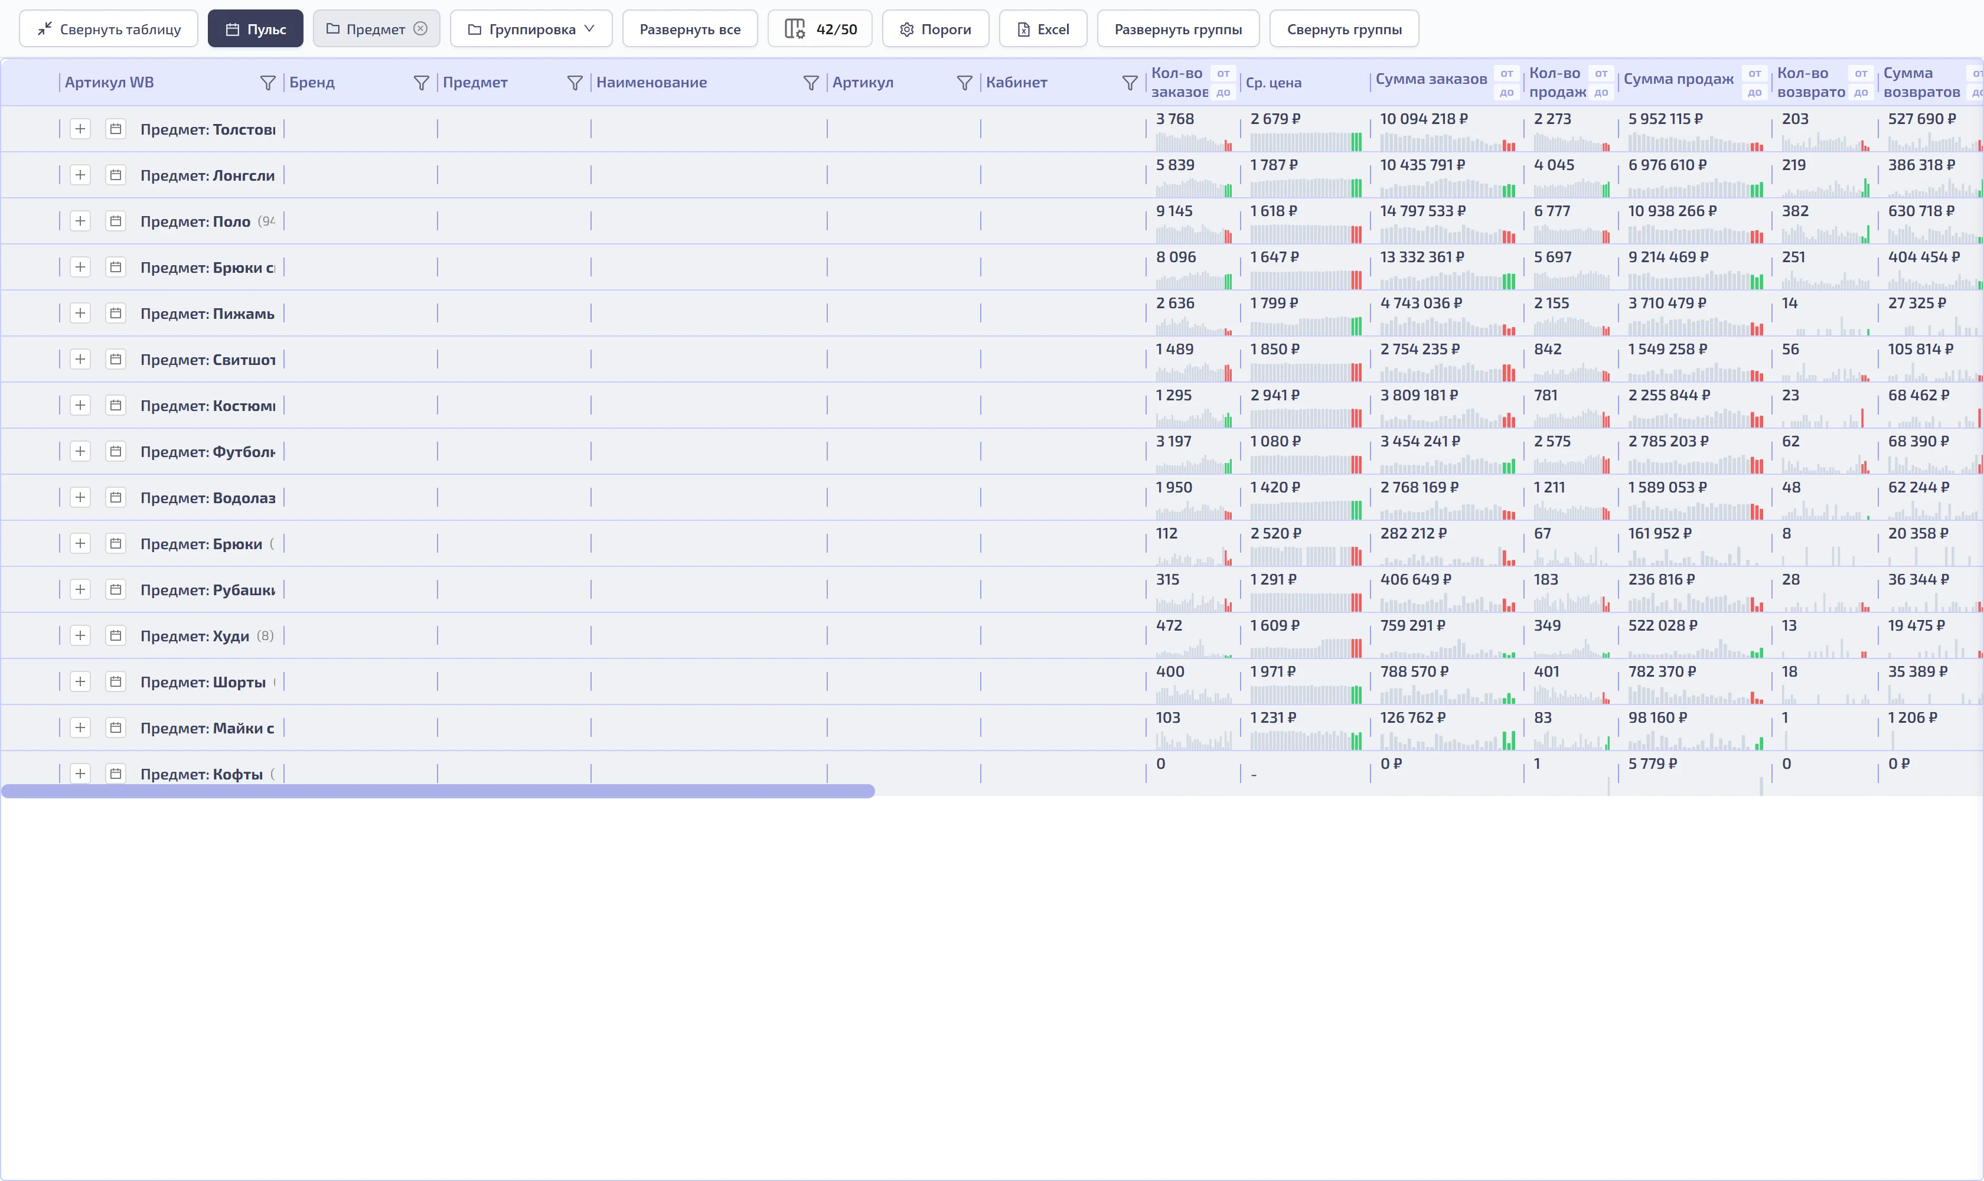This screenshot has width=1984, height=1181.
Task: Click calendar icon in Поло row
Action: 115,221
